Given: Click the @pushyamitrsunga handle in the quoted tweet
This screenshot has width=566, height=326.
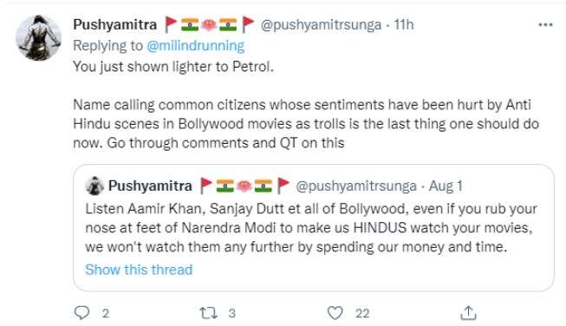Looking at the screenshot, I should [x=356, y=186].
